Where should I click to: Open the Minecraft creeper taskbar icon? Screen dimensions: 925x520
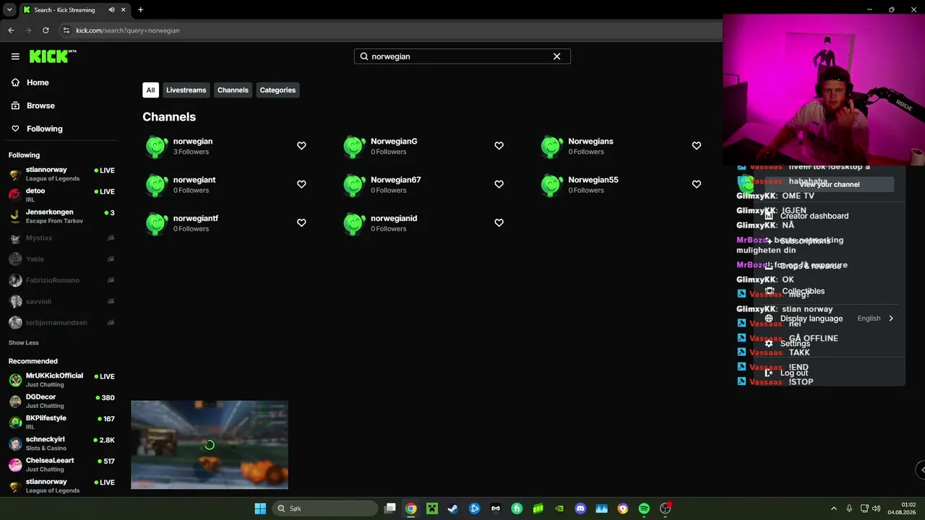pos(431,508)
